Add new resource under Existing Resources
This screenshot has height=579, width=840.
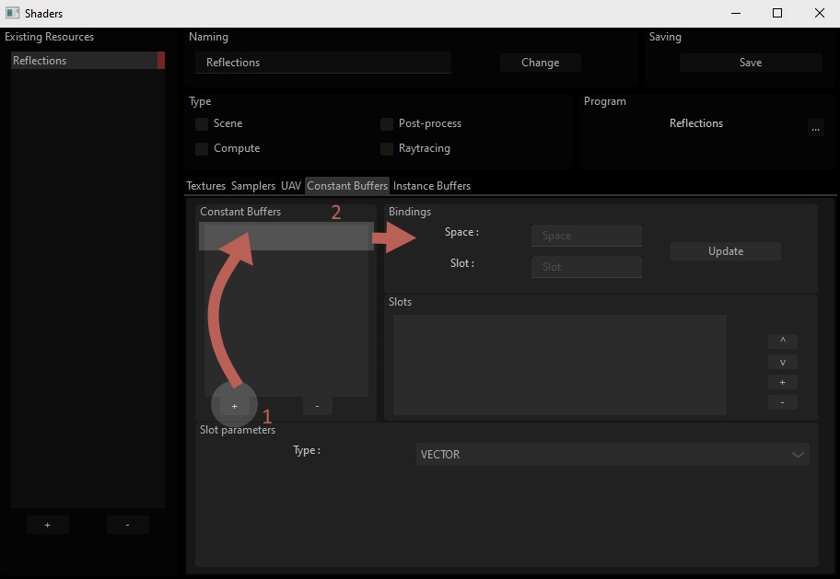[x=48, y=525]
